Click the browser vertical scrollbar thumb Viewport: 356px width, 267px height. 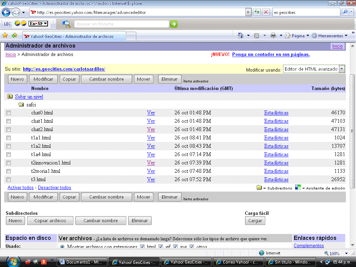point(352,131)
